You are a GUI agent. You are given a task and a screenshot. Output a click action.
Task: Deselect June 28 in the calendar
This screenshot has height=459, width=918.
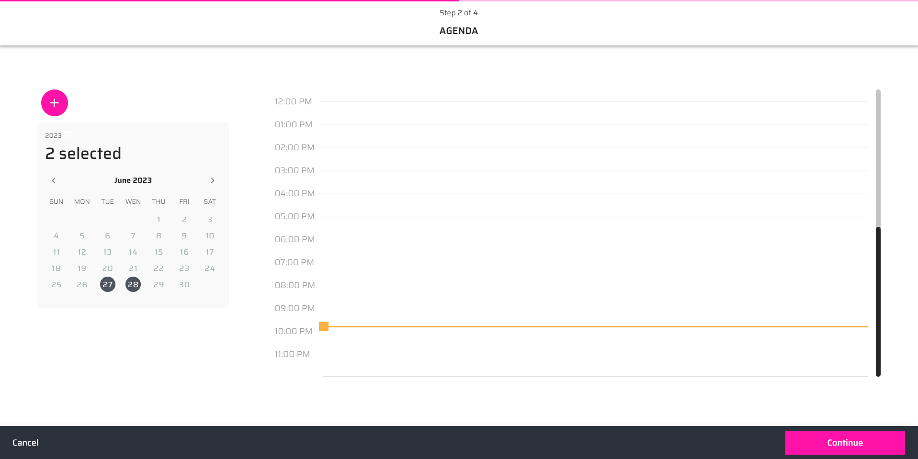tap(133, 284)
